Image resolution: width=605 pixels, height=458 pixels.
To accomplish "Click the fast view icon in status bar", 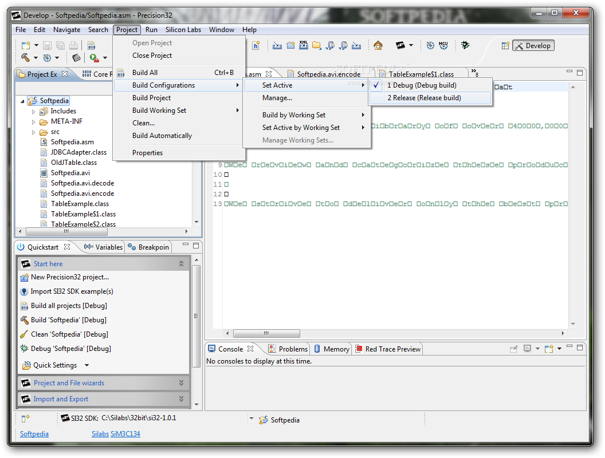I will 25,418.
